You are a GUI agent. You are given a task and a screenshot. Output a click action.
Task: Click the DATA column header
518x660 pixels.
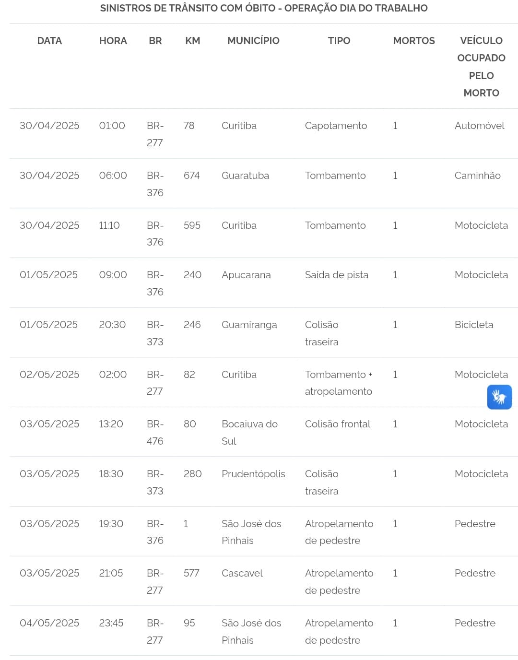coord(49,41)
